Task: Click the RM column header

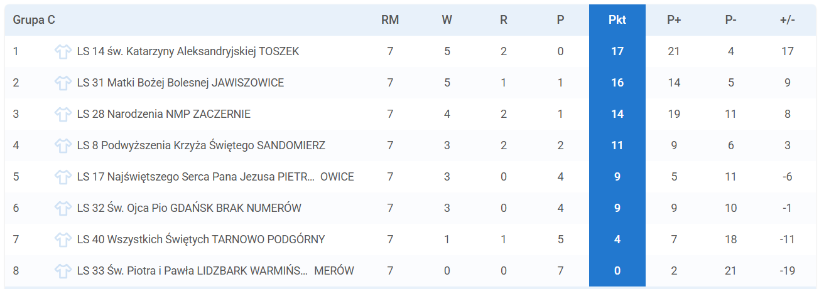Action: (390, 20)
